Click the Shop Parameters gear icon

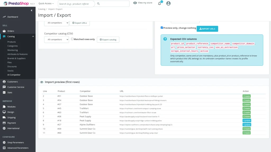point(4,142)
